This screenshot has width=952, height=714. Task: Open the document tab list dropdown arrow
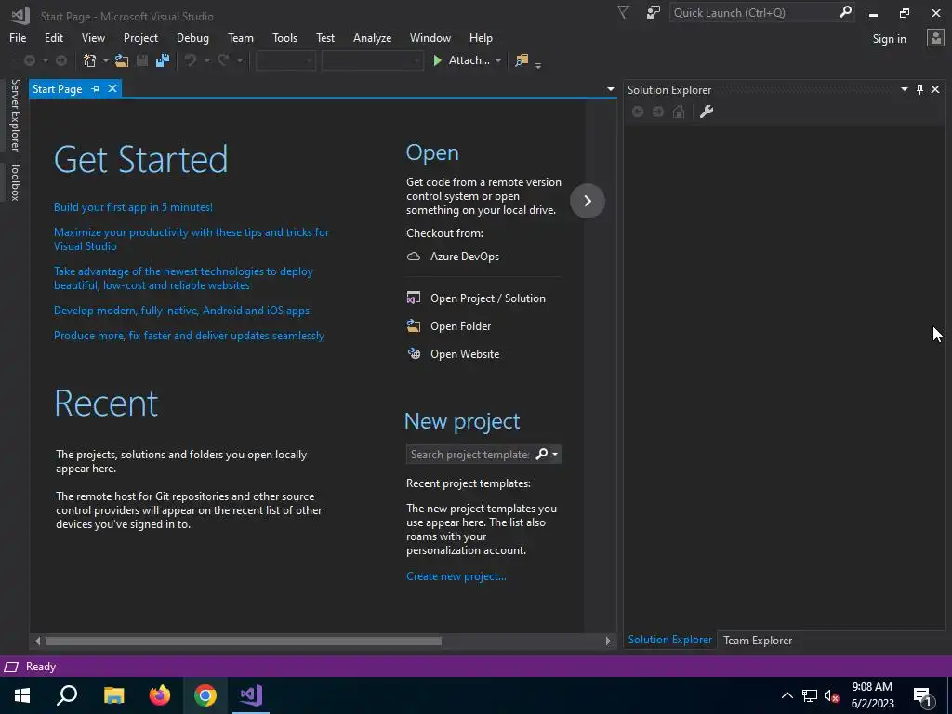(x=610, y=89)
